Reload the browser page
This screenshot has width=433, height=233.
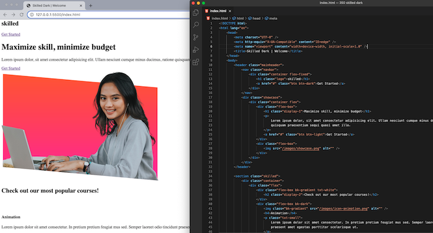pyautogui.click(x=22, y=14)
